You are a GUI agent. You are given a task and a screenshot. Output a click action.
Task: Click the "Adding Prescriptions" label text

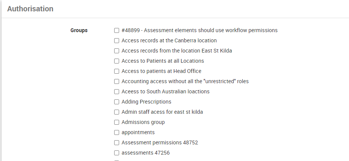tap(146, 102)
